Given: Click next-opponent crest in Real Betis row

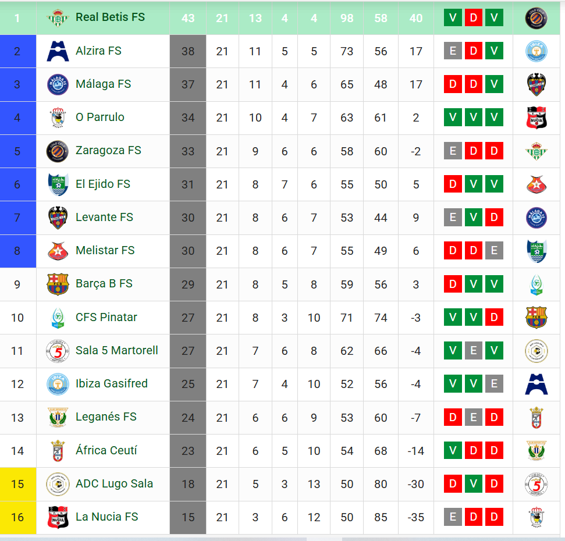Looking at the screenshot, I should point(536,18).
